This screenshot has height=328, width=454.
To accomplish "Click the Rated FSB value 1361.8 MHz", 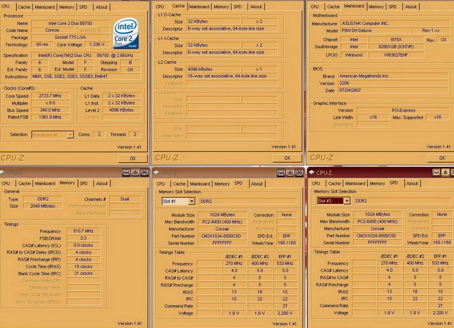I will 50,117.
